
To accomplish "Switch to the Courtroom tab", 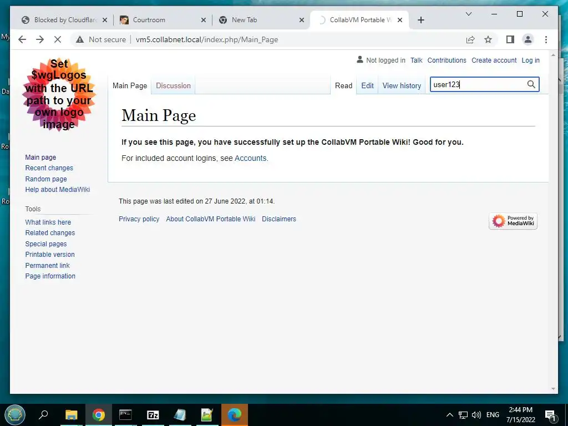I will point(163,20).
